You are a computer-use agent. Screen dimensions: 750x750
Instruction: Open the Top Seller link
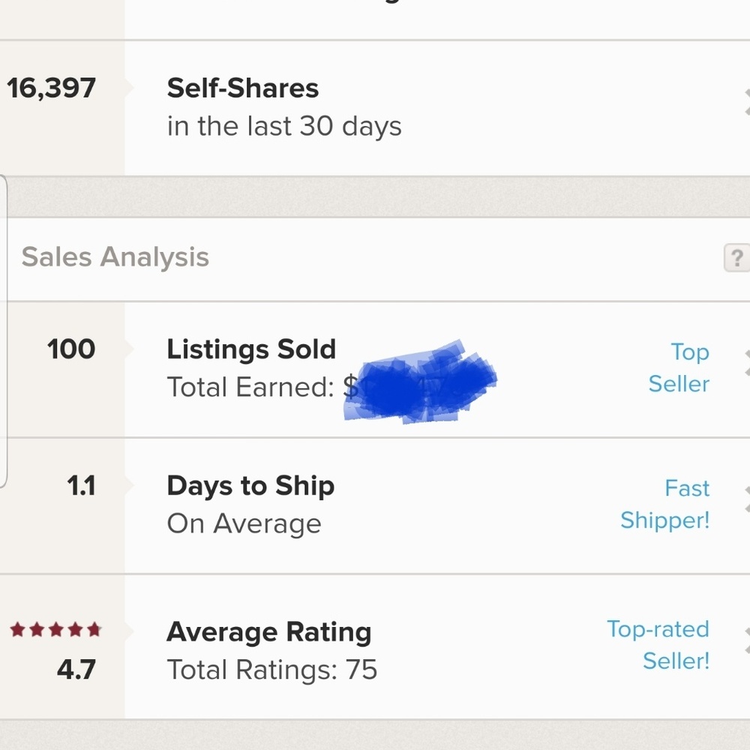point(679,367)
